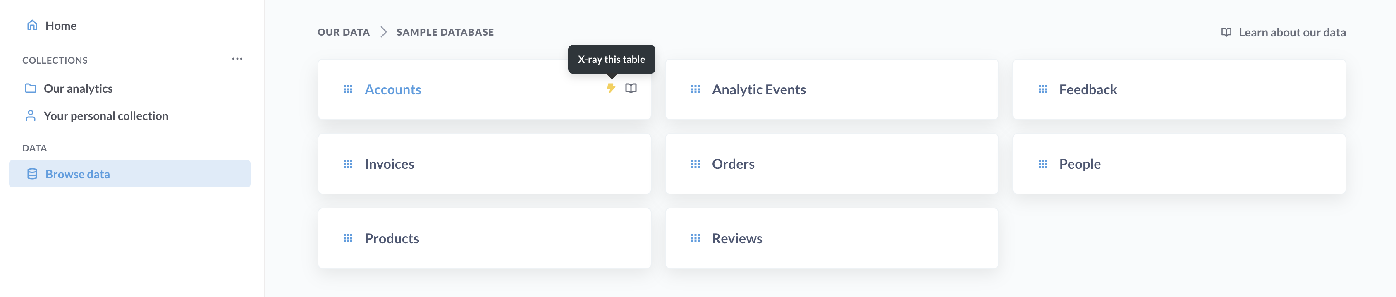Open the Accounts table reference book icon

point(631,89)
